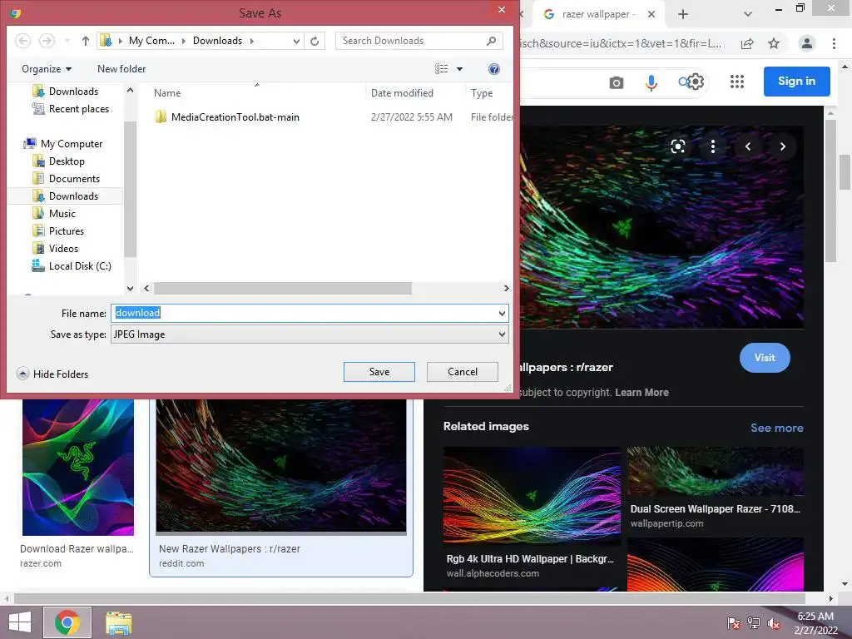Open Action Center flag icon
The image size is (852, 639).
(x=733, y=623)
